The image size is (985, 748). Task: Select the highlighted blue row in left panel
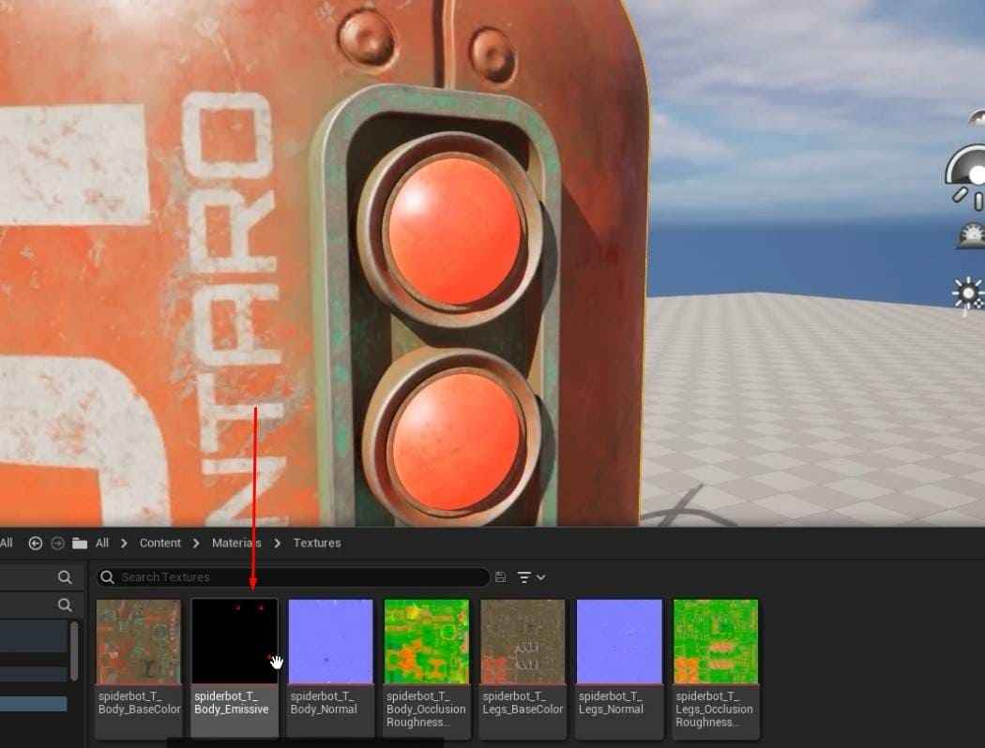pyautogui.click(x=33, y=703)
